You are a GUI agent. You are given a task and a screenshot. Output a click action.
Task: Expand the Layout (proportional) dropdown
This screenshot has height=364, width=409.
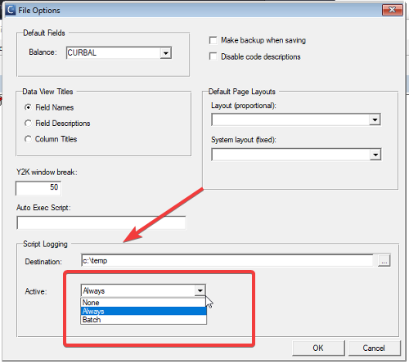375,119
